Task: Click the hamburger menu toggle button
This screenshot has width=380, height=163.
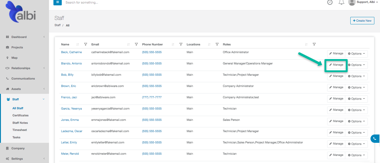Action: (58, 2)
